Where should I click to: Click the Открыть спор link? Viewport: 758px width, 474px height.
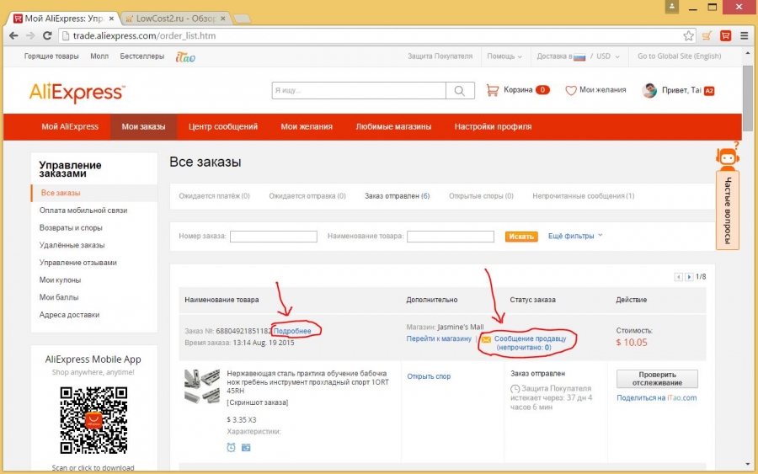(x=429, y=376)
